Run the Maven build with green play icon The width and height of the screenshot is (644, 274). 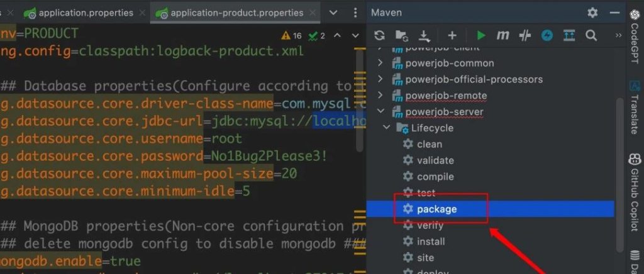(481, 36)
